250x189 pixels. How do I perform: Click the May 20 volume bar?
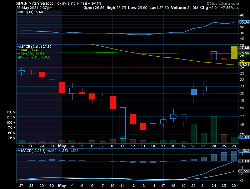tap(194, 133)
